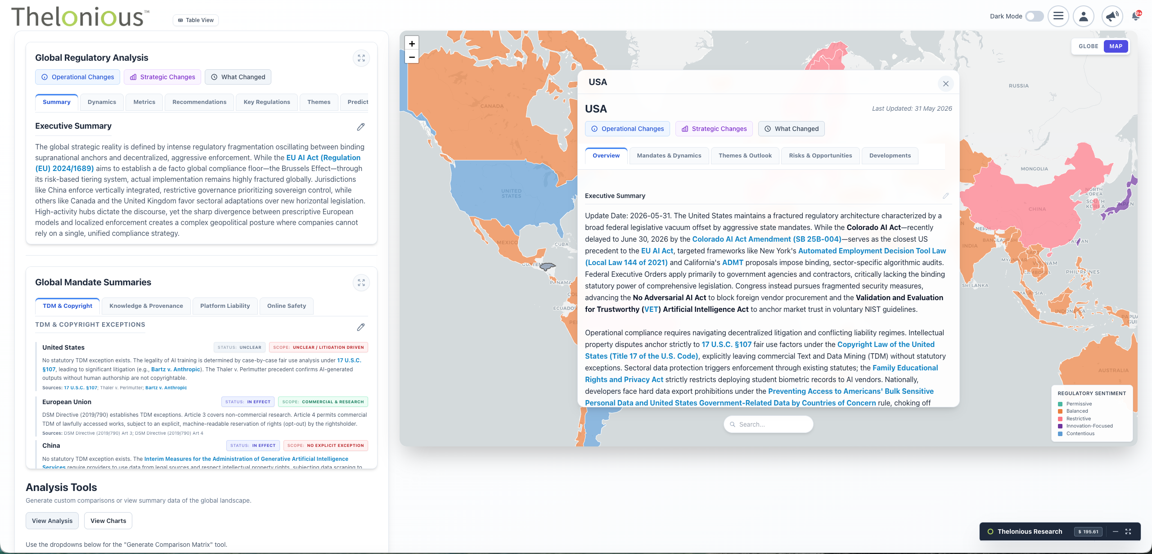1152x554 pixels.
Task: Click the Restrictive legend swatch
Action: point(1061,419)
